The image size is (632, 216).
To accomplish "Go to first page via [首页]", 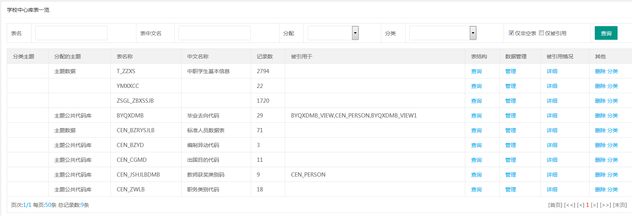I will [x=555, y=205].
